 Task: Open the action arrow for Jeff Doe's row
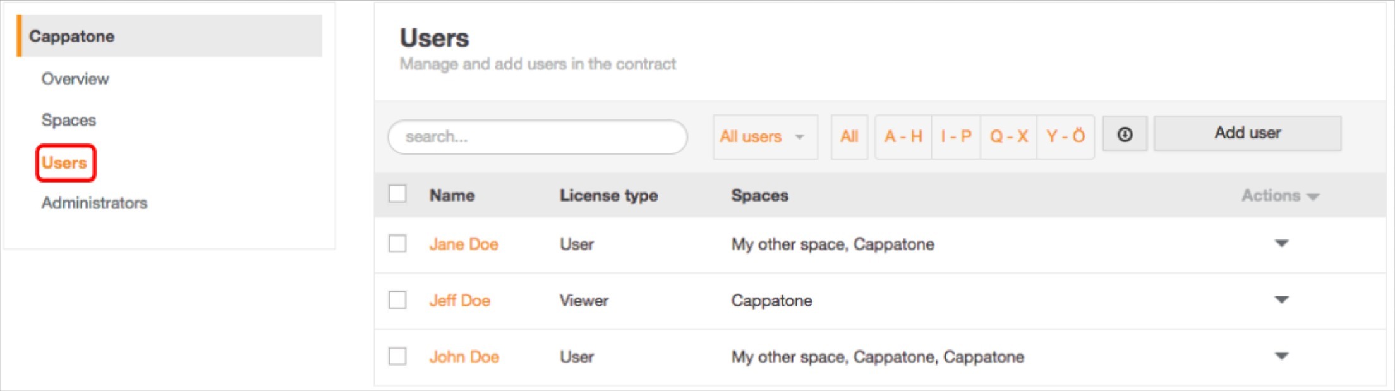[x=1281, y=300]
